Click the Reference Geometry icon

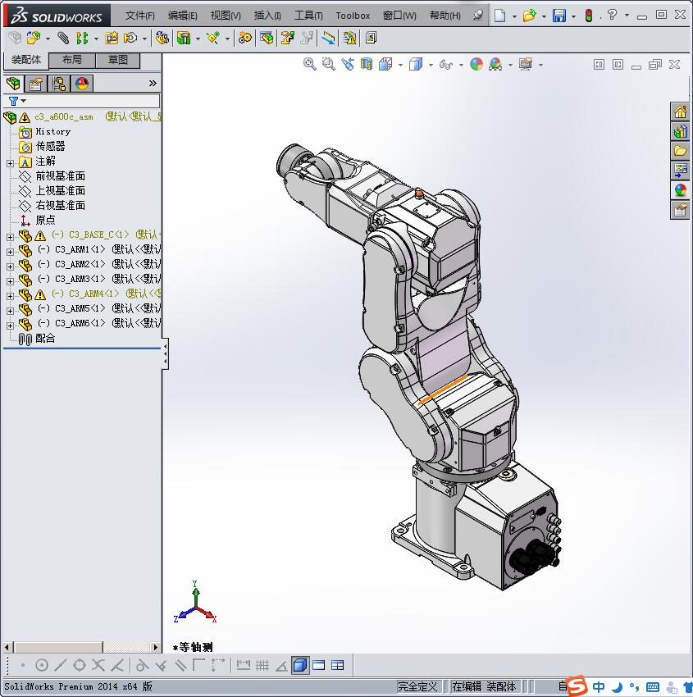pyautogui.click(x=212, y=39)
